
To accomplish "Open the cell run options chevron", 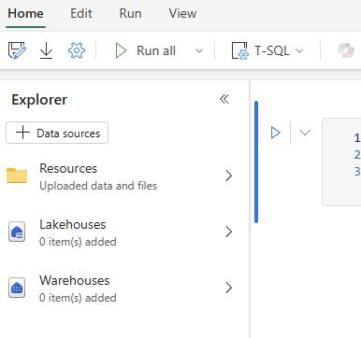I will click(x=305, y=133).
